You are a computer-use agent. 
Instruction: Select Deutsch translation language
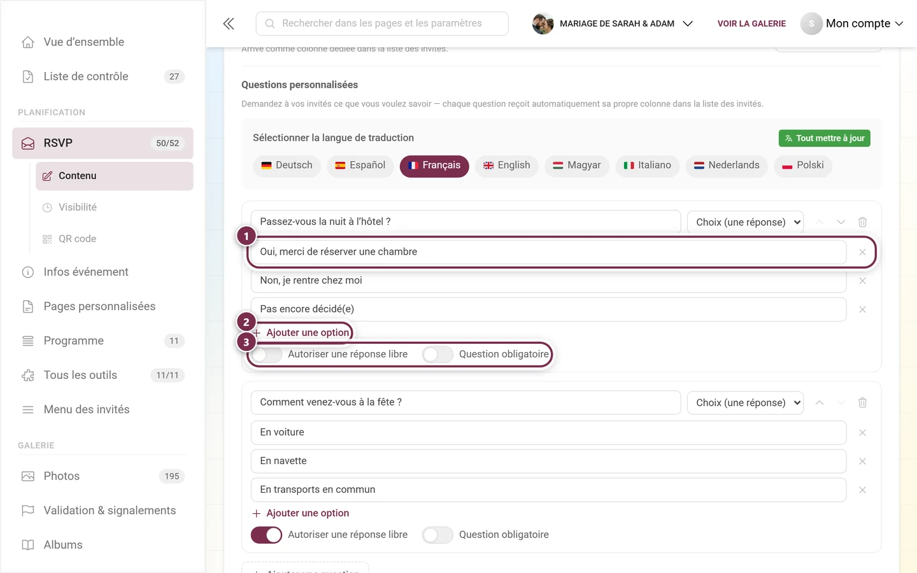pos(287,166)
